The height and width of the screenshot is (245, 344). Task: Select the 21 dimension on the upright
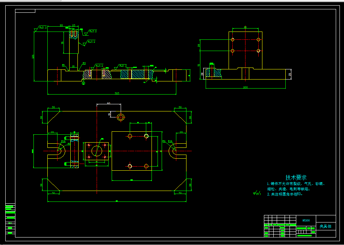[x=73, y=66]
